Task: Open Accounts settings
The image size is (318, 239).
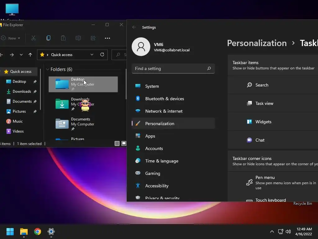Action: (173, 148)
